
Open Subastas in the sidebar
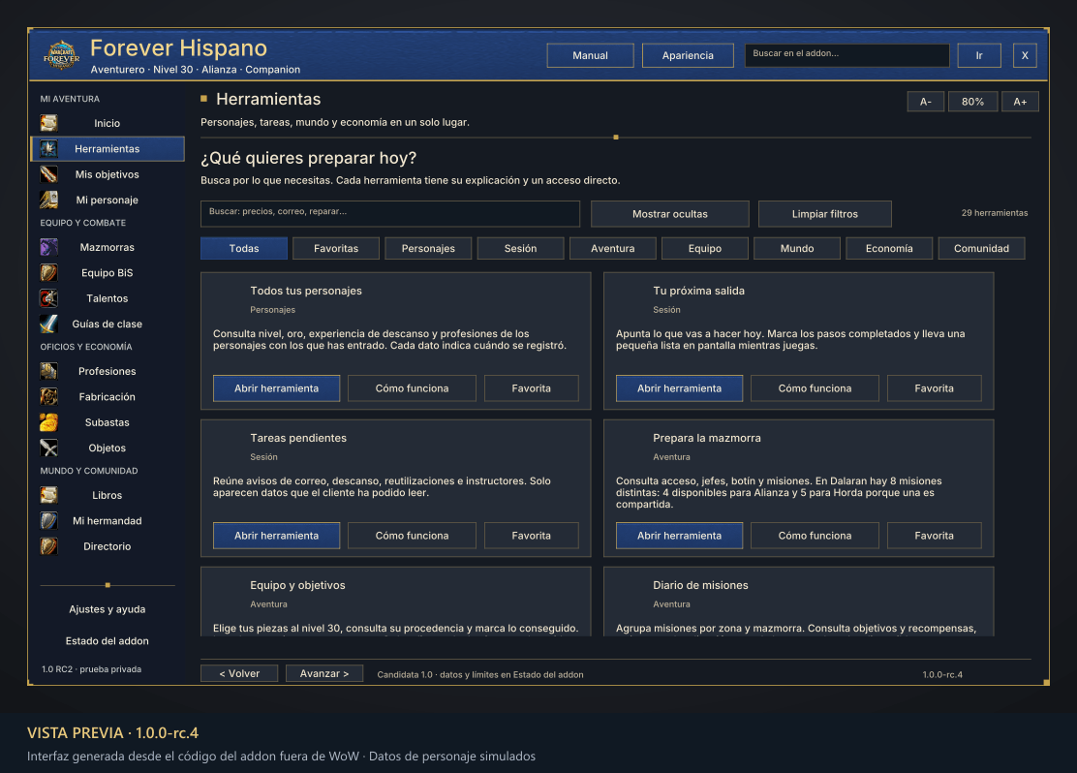pyautogui.click(x=108, y=422)
